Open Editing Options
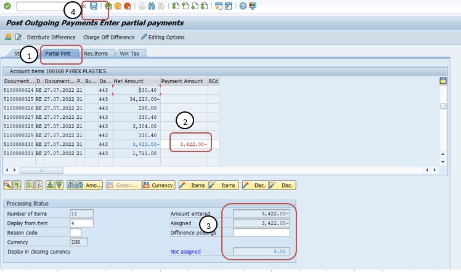 [163, 38]
